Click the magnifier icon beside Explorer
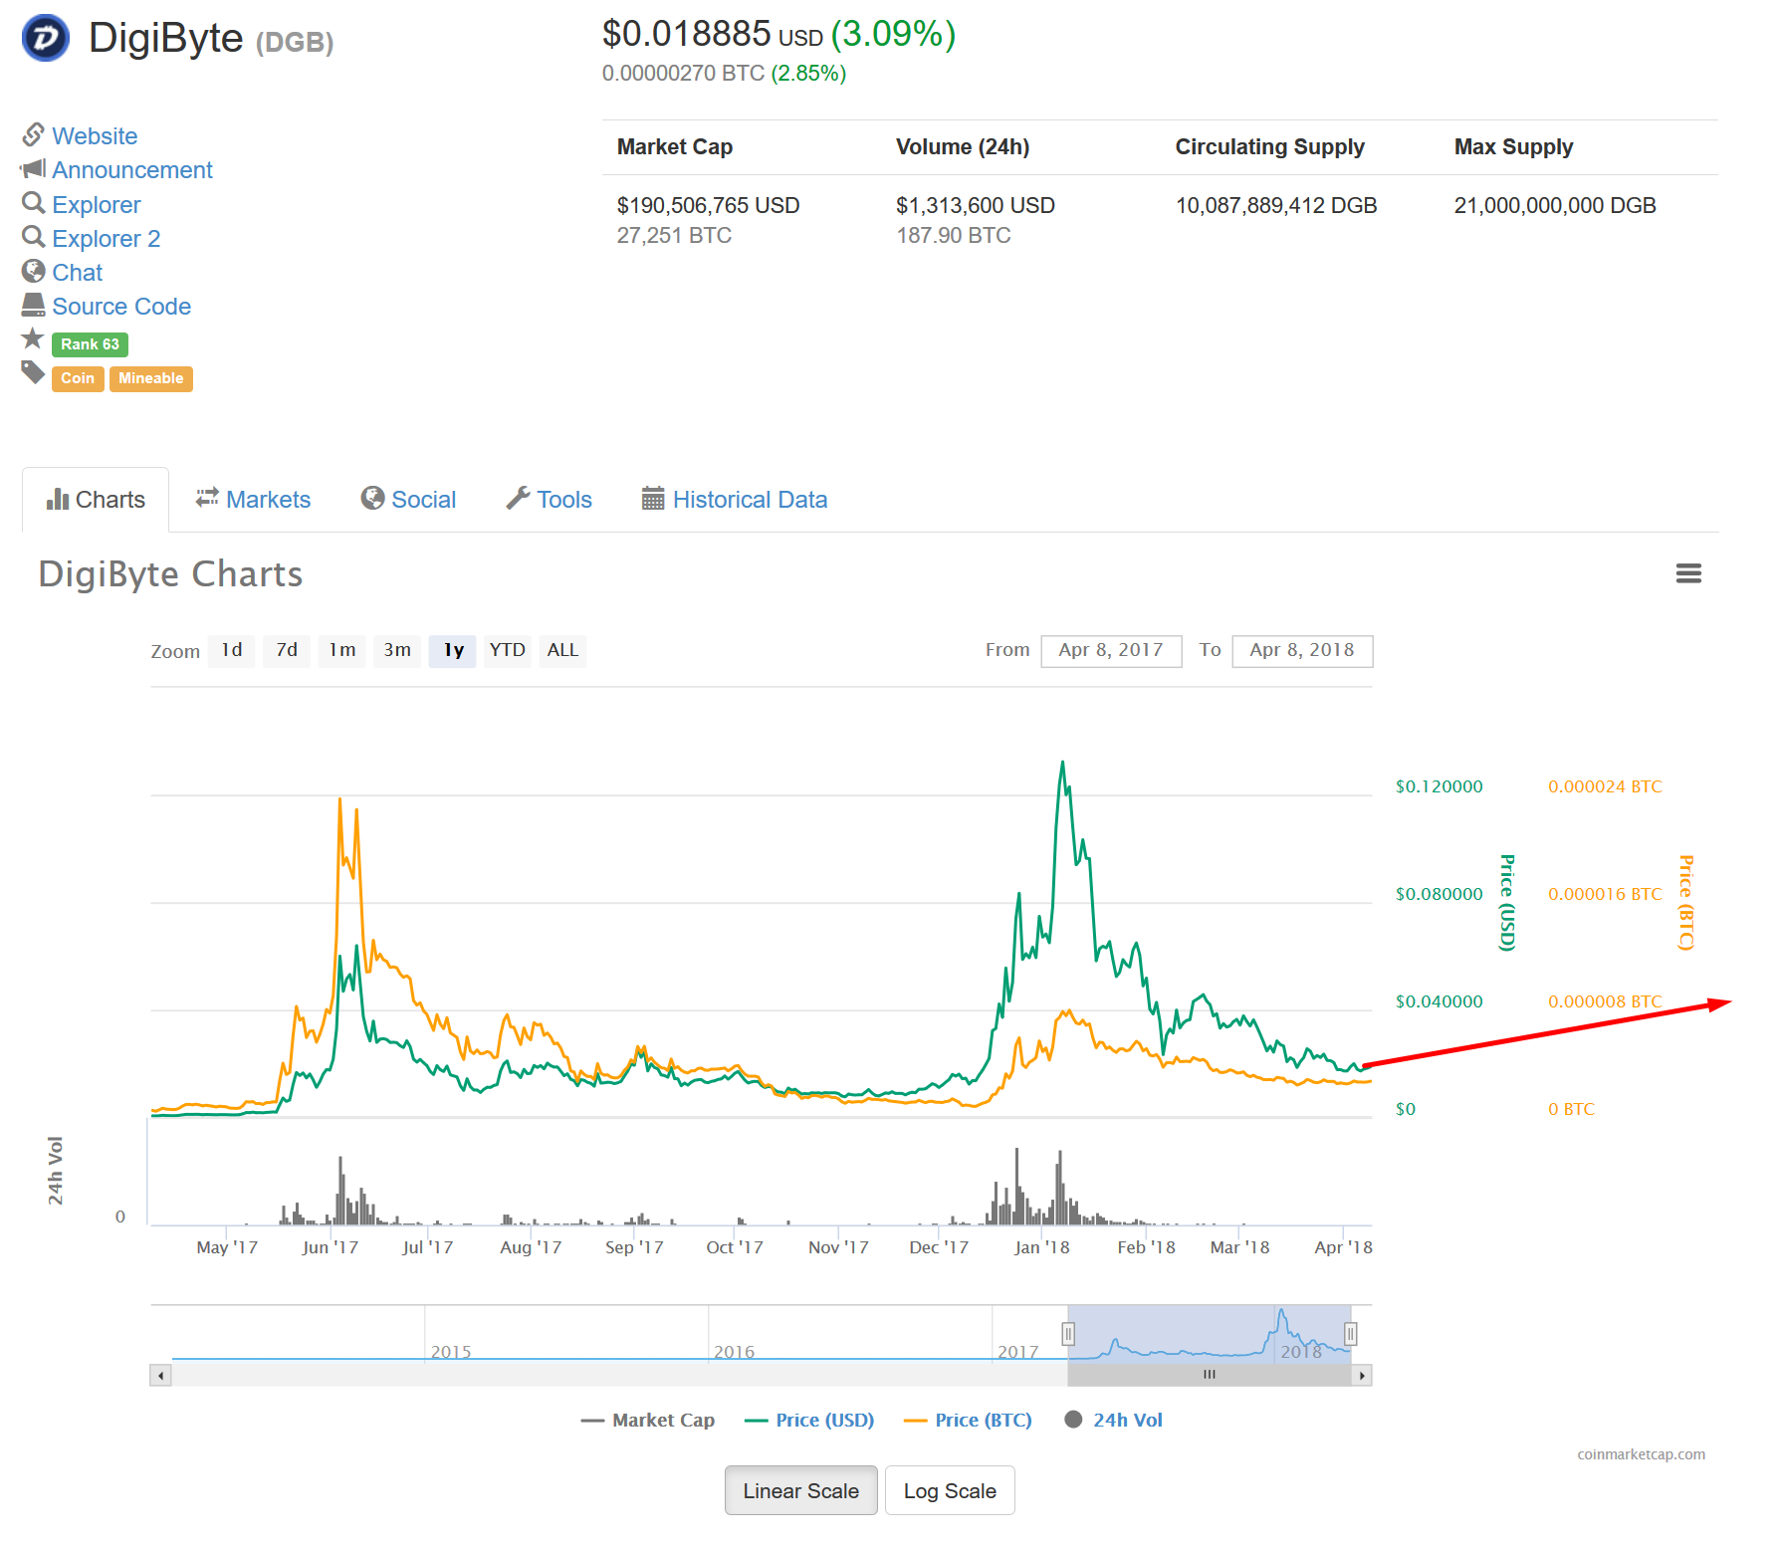Image resolution: width=1775 pixels, height=1549 pixels. pyautogui.click(x=34, y=203)
